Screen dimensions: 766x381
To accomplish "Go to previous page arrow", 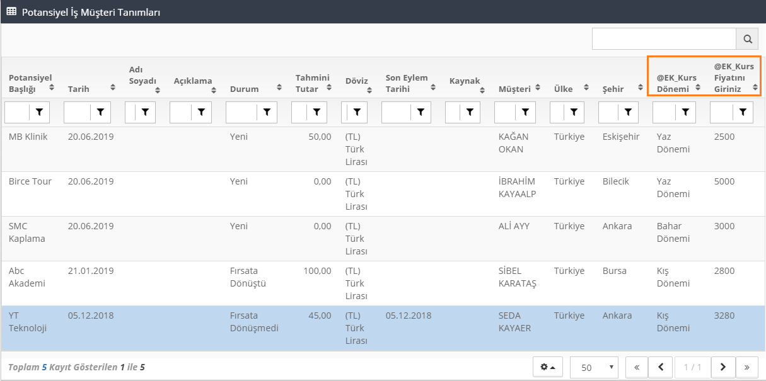I will [x=660, y=367].
